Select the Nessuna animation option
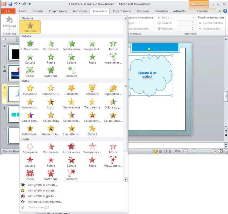The image size is (228, 214). (30, 27)
